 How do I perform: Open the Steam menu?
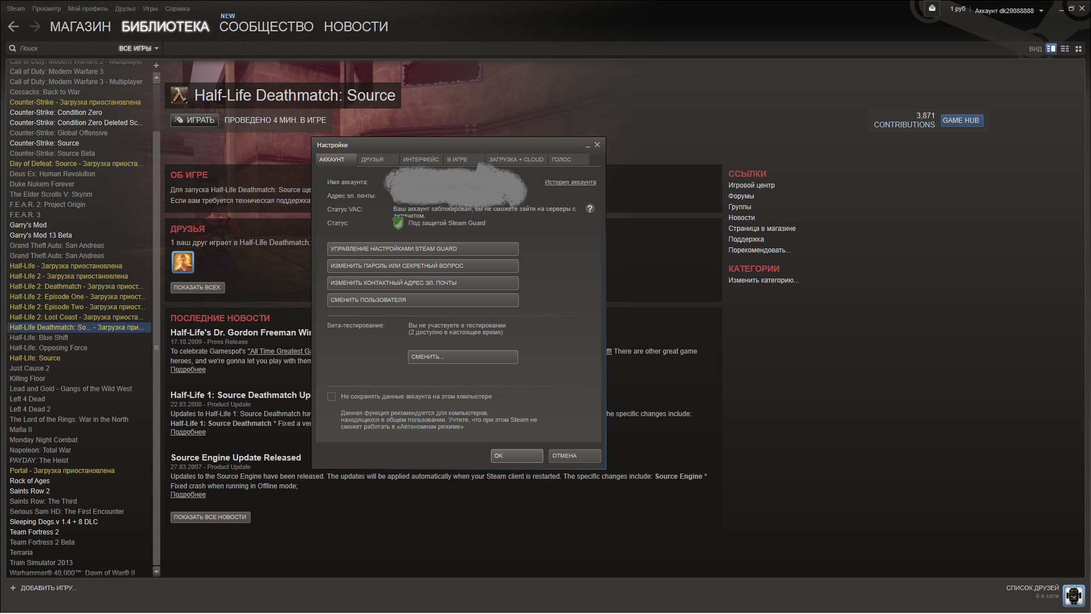(16, 9)
